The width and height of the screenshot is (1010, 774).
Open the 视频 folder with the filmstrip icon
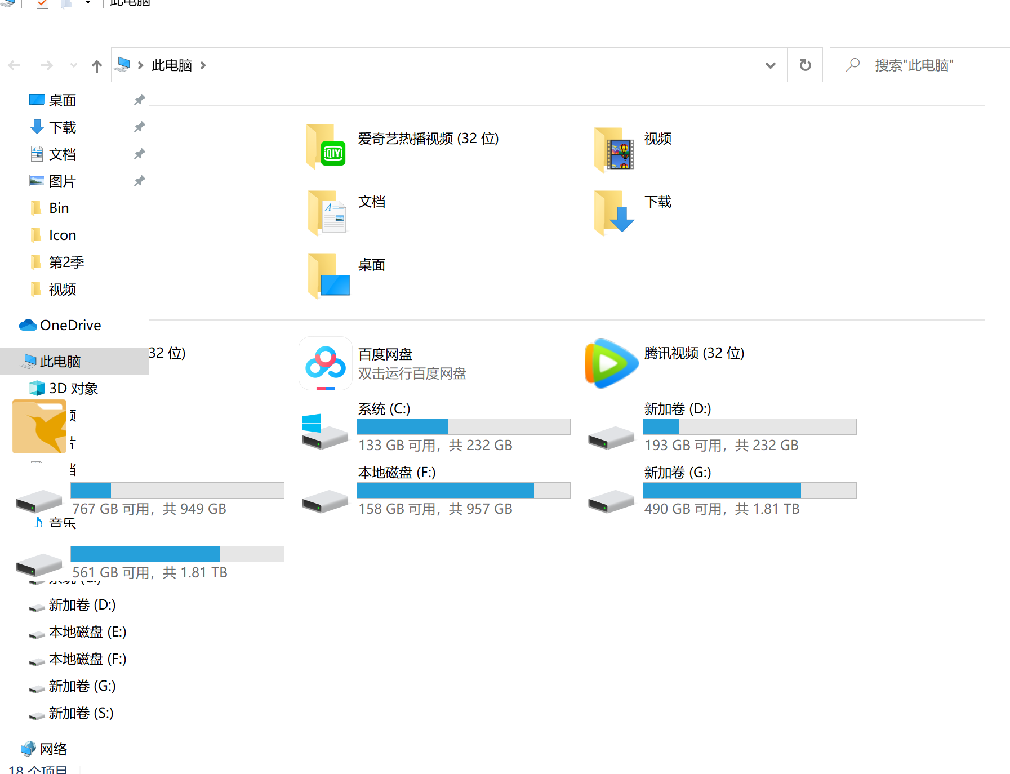point(615,149)
